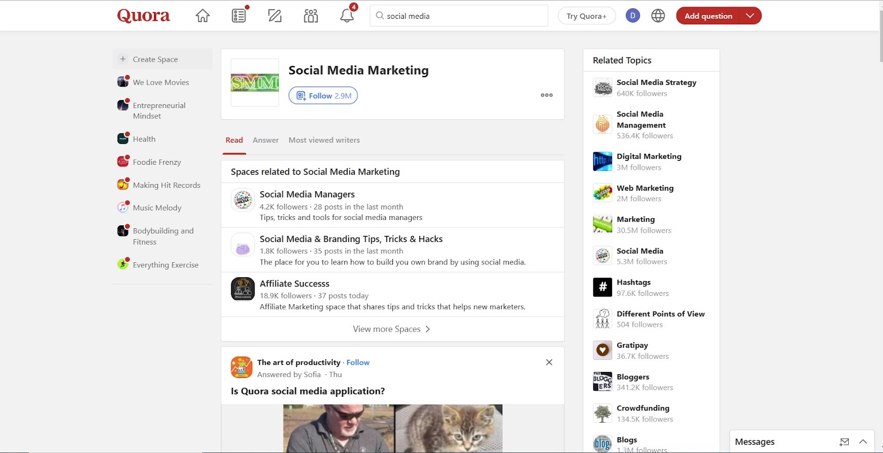Open question 'Is Quora social media application?'
Screen dimensions: 883x453
click(x=308, y=391)
